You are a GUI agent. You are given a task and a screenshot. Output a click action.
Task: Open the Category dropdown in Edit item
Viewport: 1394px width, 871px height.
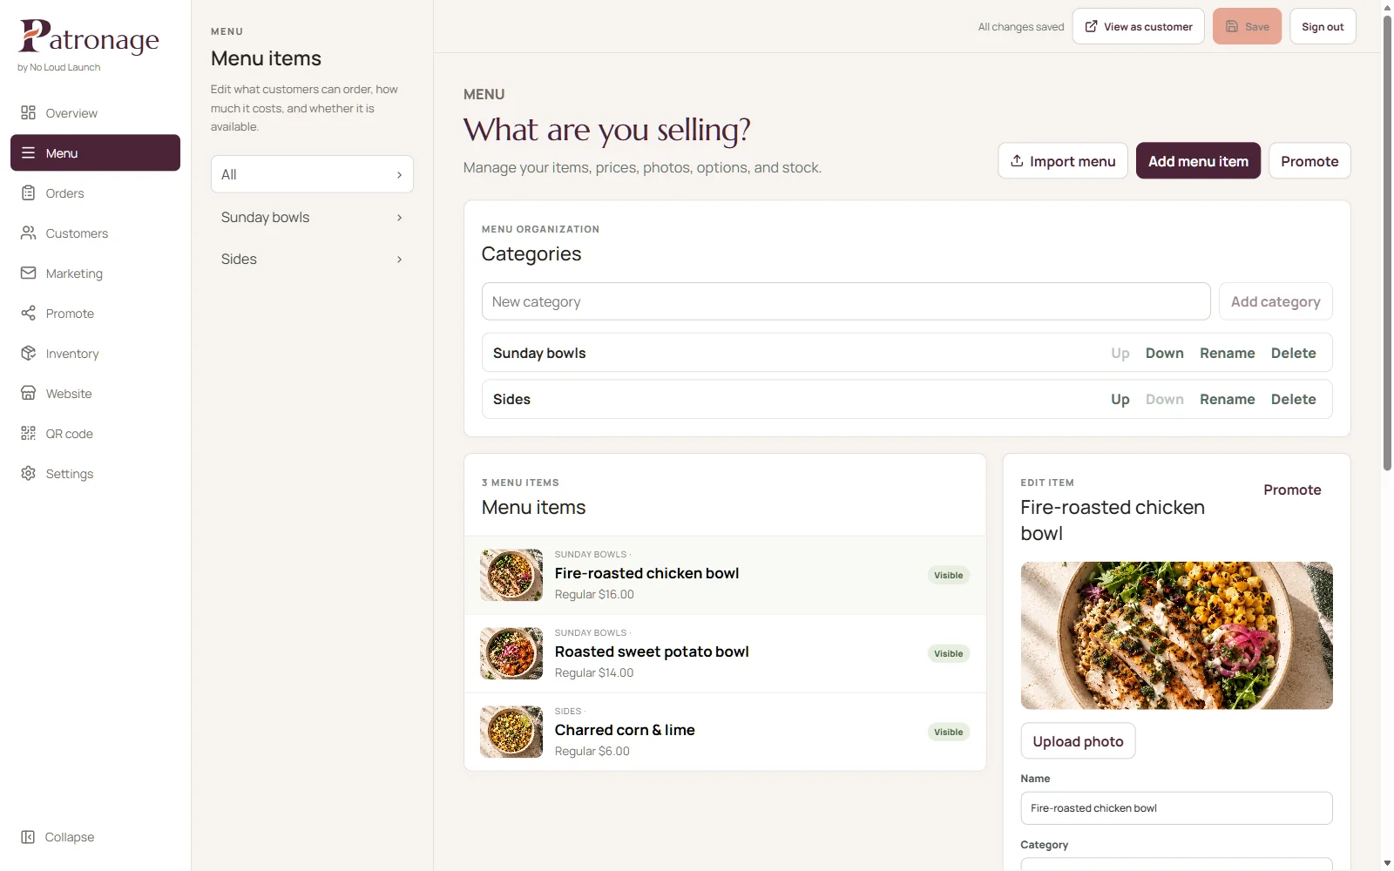[1176, 864]
